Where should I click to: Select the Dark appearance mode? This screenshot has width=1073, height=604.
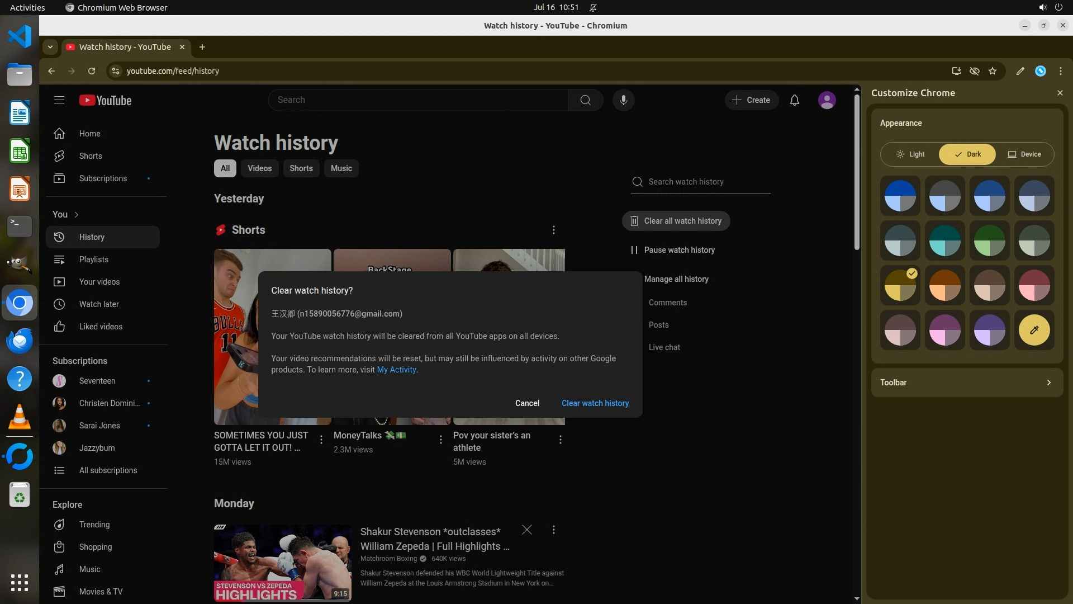click(x=967, y=154)
